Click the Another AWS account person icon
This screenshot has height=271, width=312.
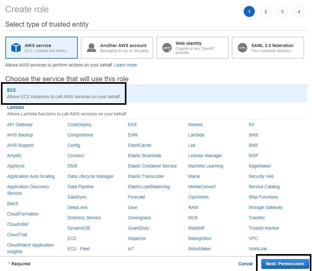92,48
